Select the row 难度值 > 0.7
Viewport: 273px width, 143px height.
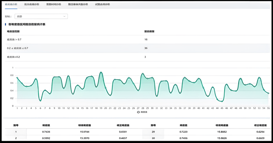(138, 39)
